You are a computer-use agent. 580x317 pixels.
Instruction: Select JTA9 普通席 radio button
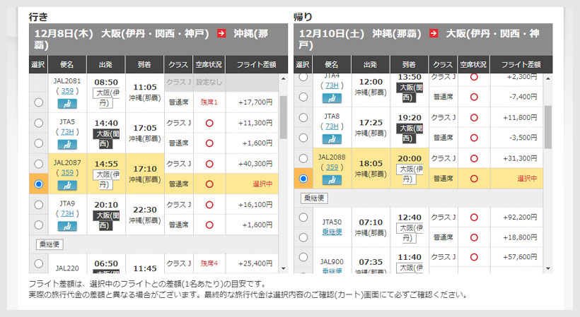tap(38, 225)
